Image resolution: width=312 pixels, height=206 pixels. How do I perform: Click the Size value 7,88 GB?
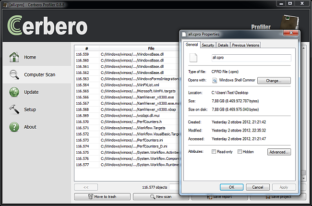[x=235, y=101]
